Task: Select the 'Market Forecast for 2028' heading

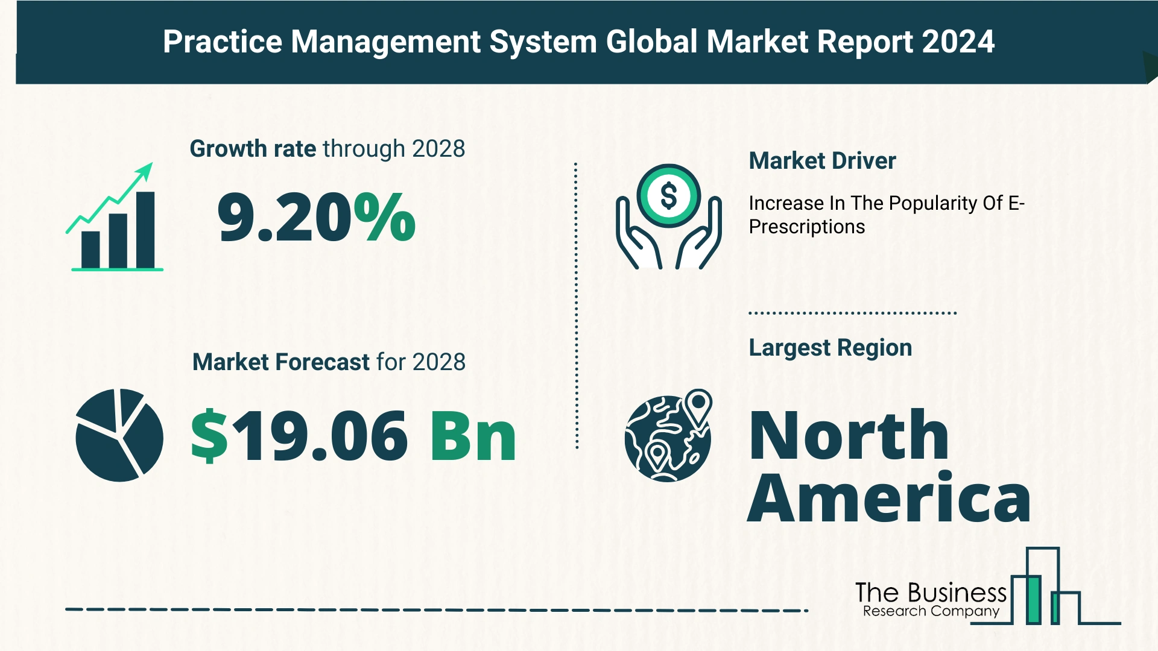Action: [x=329, y=362]
